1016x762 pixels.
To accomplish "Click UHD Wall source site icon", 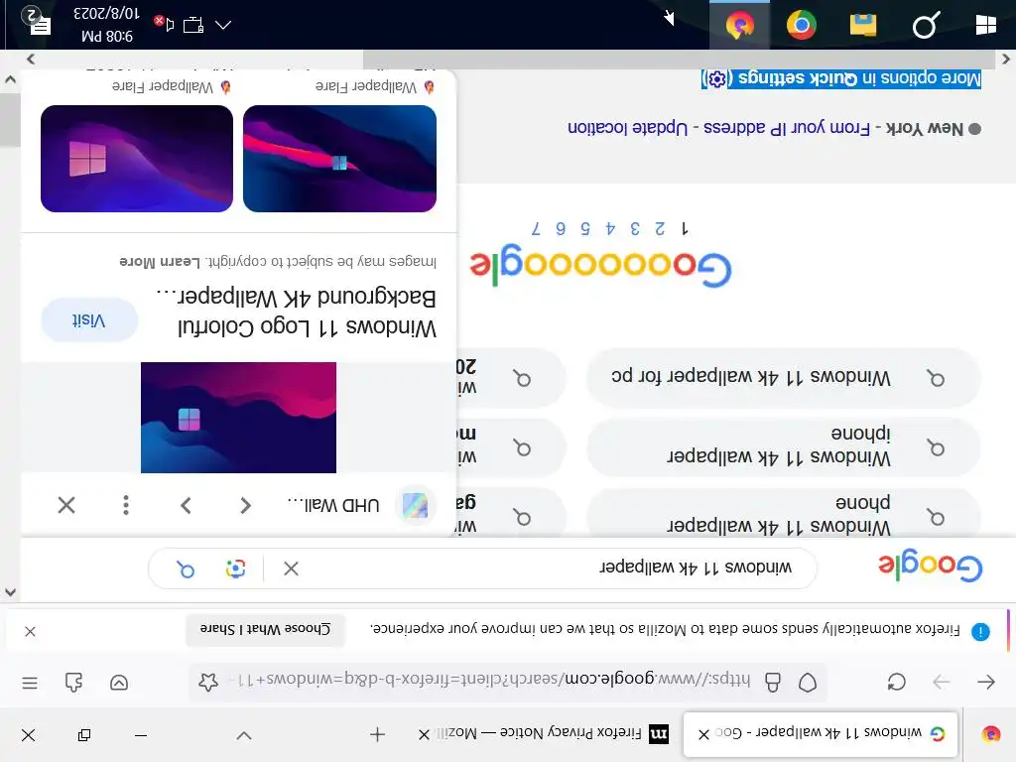I will (416, 505).
